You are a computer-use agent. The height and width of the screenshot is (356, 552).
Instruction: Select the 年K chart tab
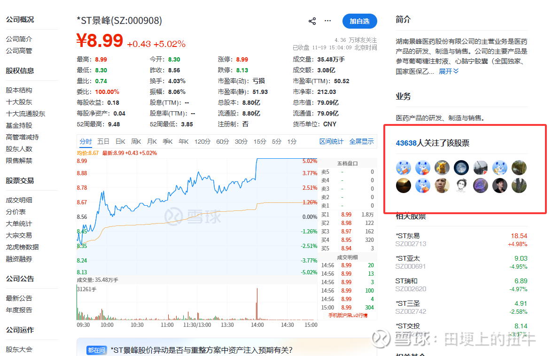coord(183,141)
